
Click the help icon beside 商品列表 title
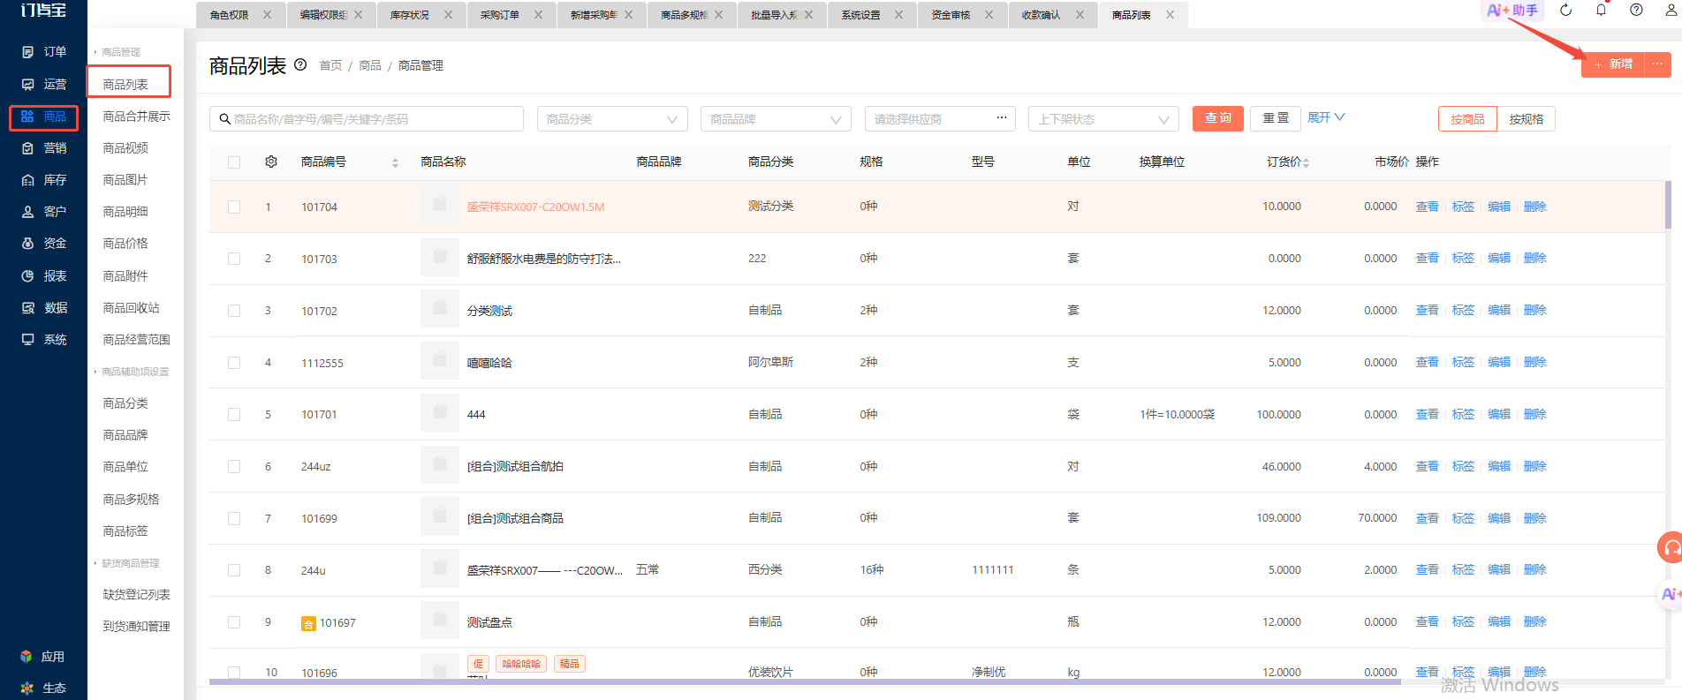(300, 64)
